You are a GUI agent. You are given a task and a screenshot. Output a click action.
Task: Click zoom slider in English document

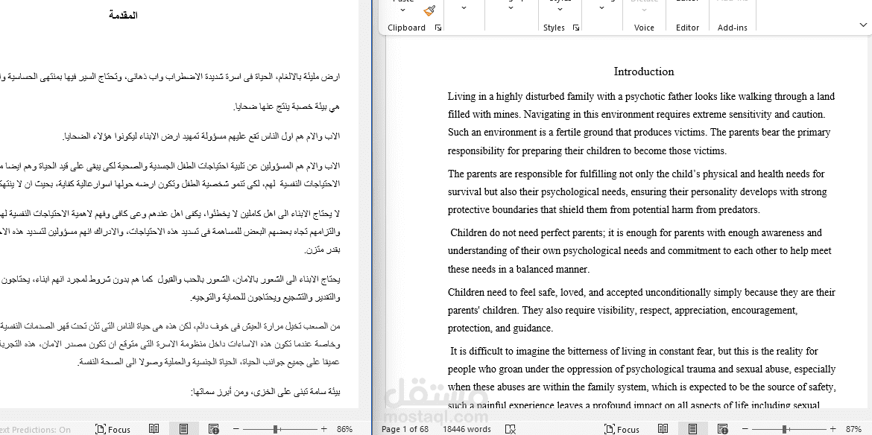[x=789, y=429]
